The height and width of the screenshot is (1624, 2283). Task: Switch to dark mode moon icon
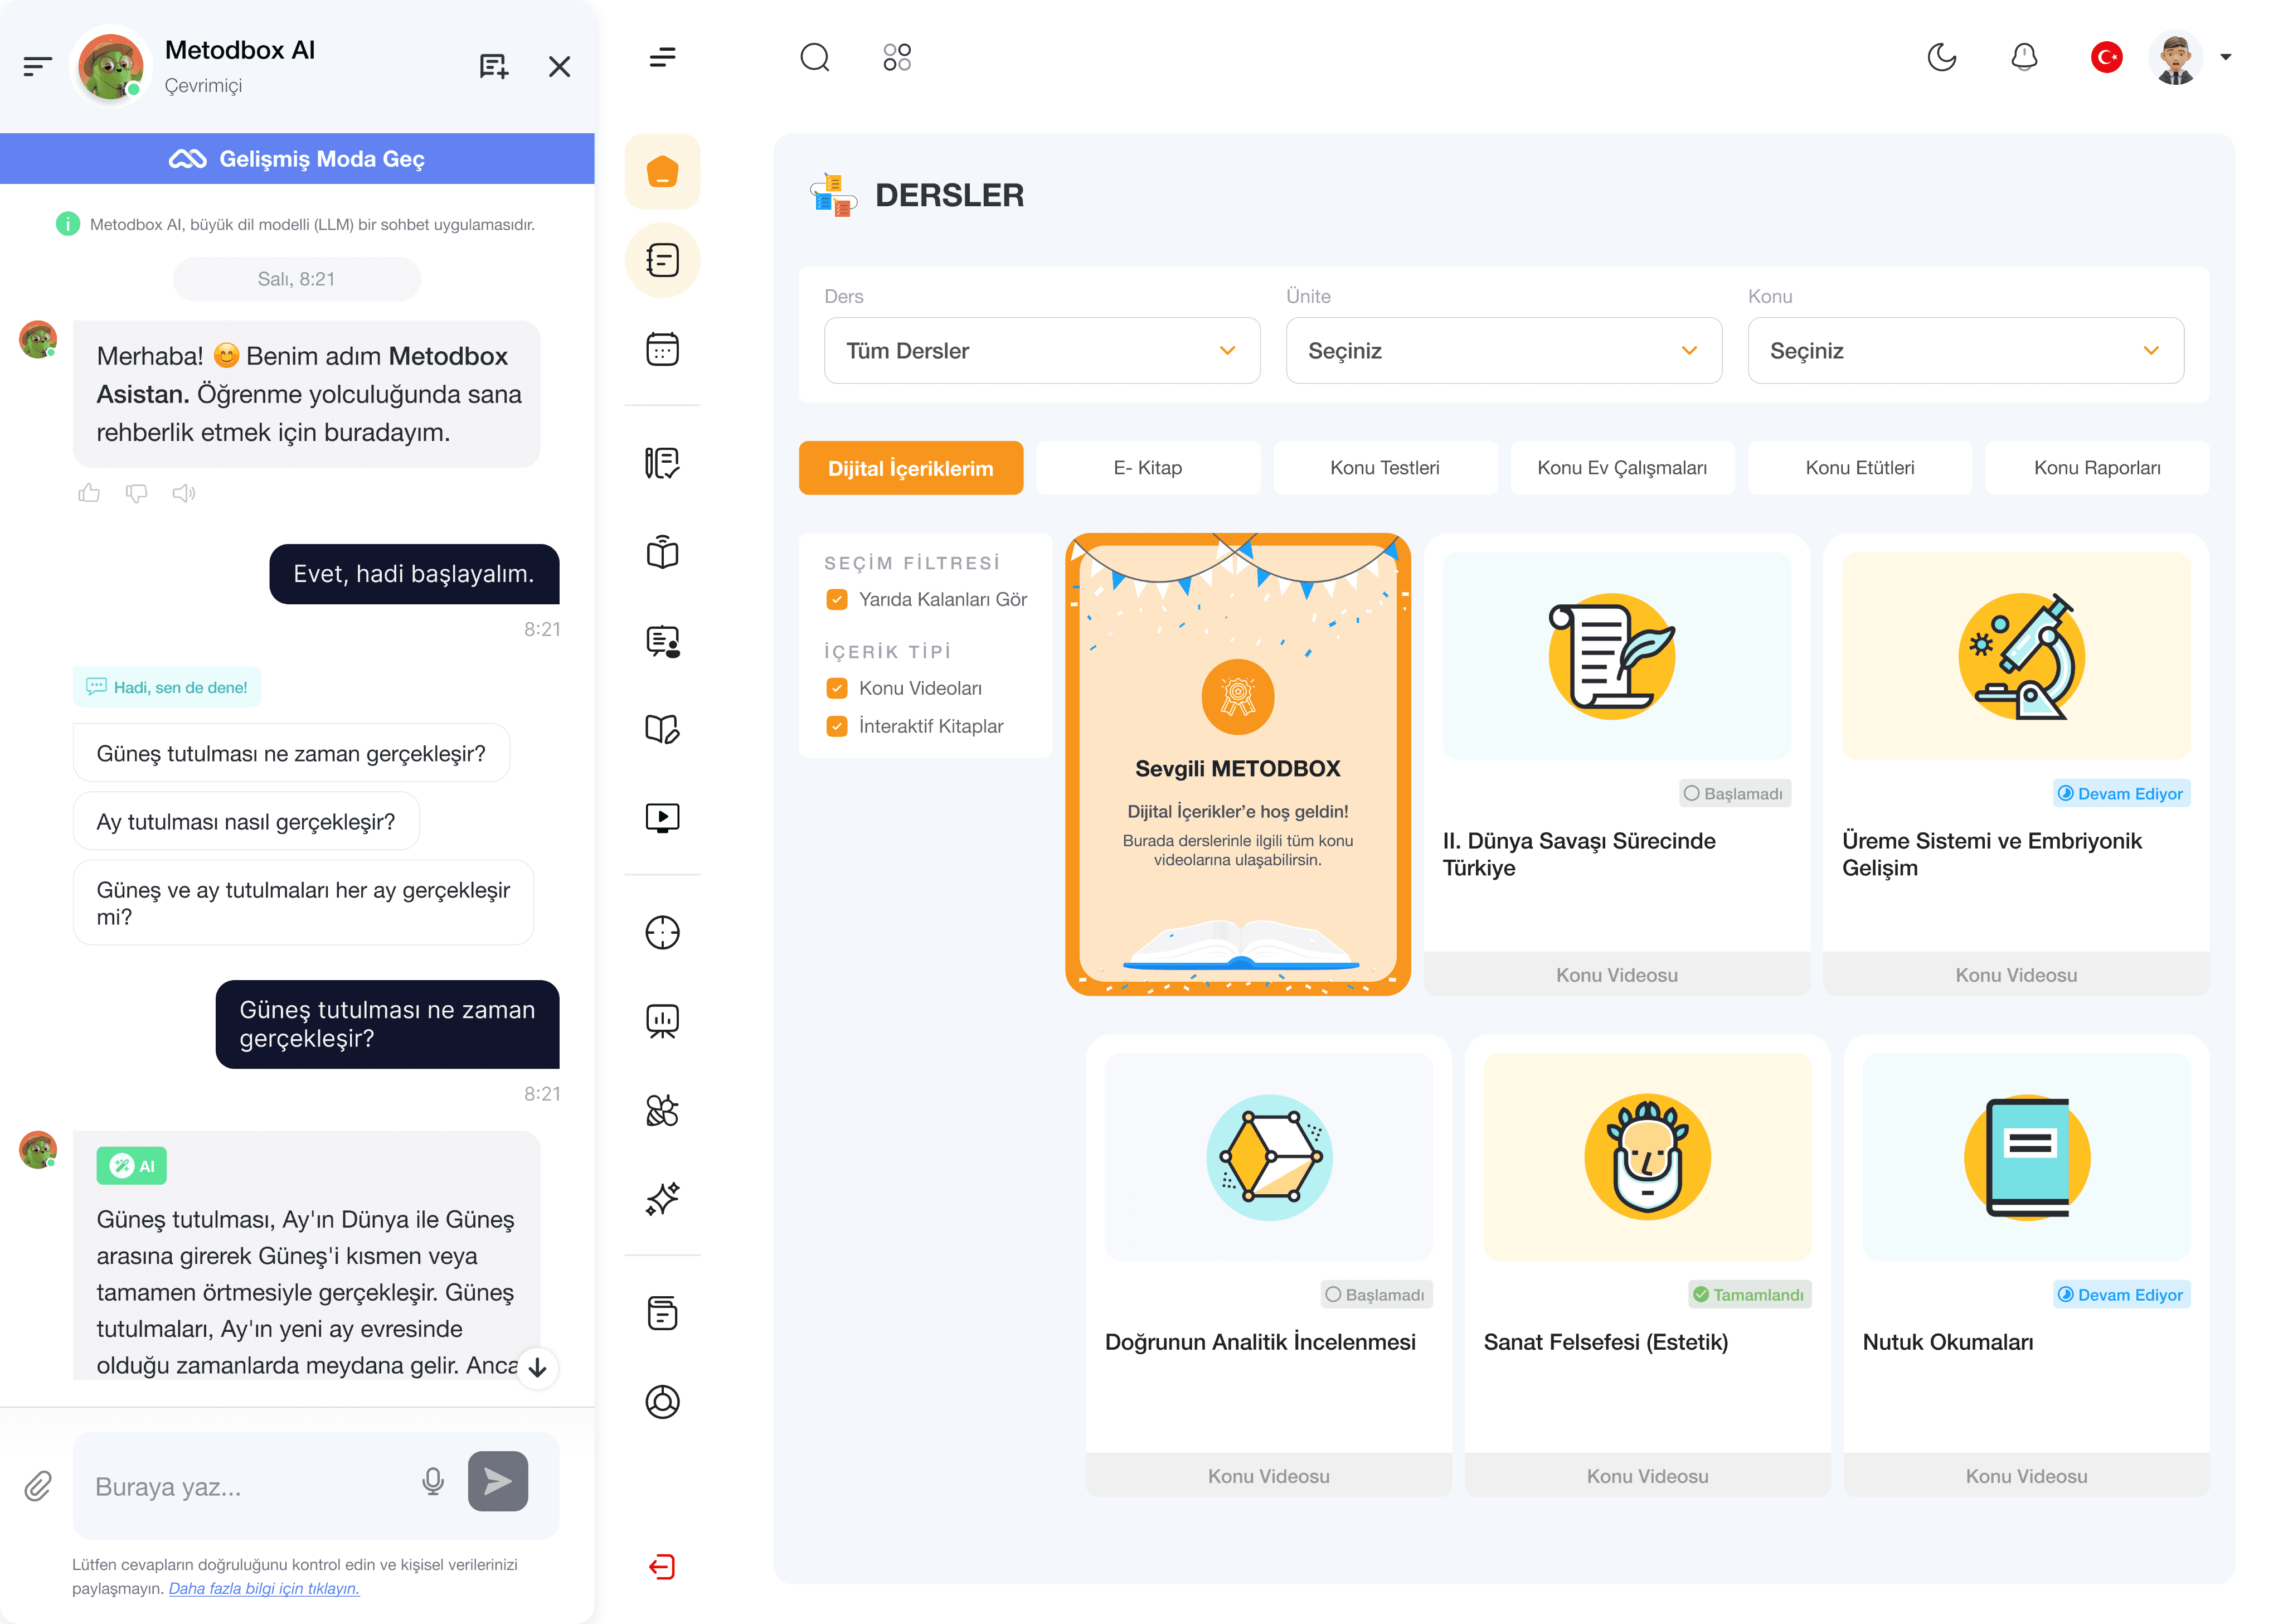[1941, 57]
